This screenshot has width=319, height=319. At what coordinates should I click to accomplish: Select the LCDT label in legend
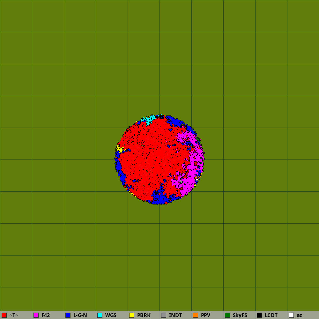click(271, 315)
